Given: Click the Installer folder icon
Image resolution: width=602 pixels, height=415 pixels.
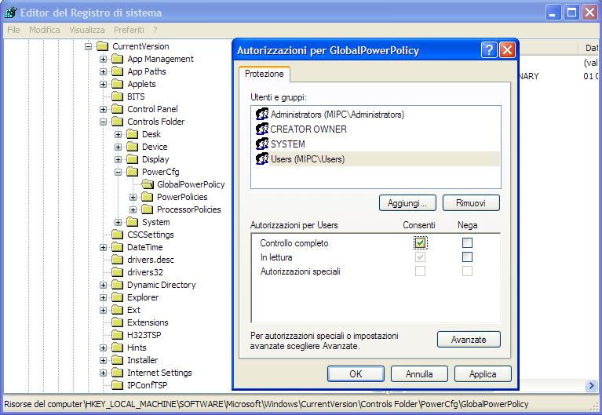Looking at the screenshot, I should [118, 361].
